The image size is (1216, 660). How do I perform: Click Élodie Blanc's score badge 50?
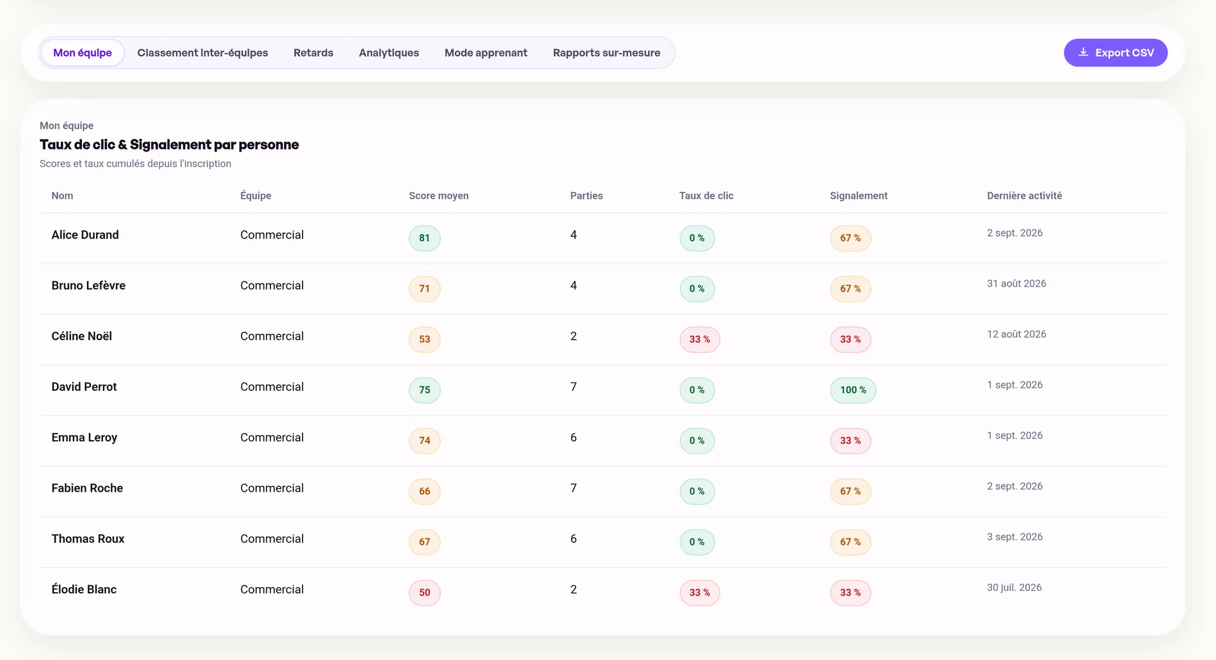(x=425, y=592)
